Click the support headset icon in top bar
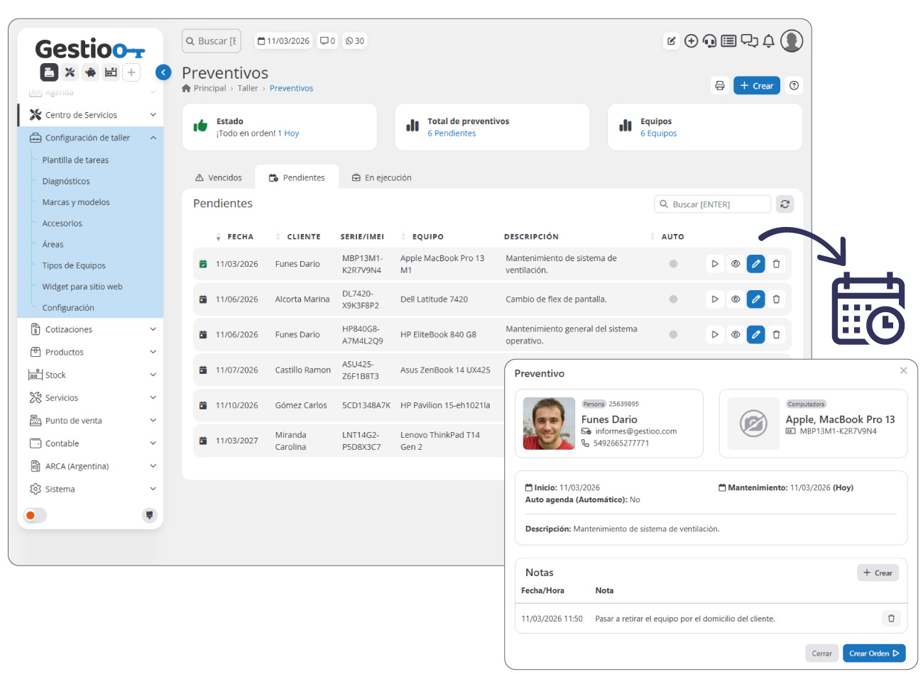923x674 pixels. [709, 41]
